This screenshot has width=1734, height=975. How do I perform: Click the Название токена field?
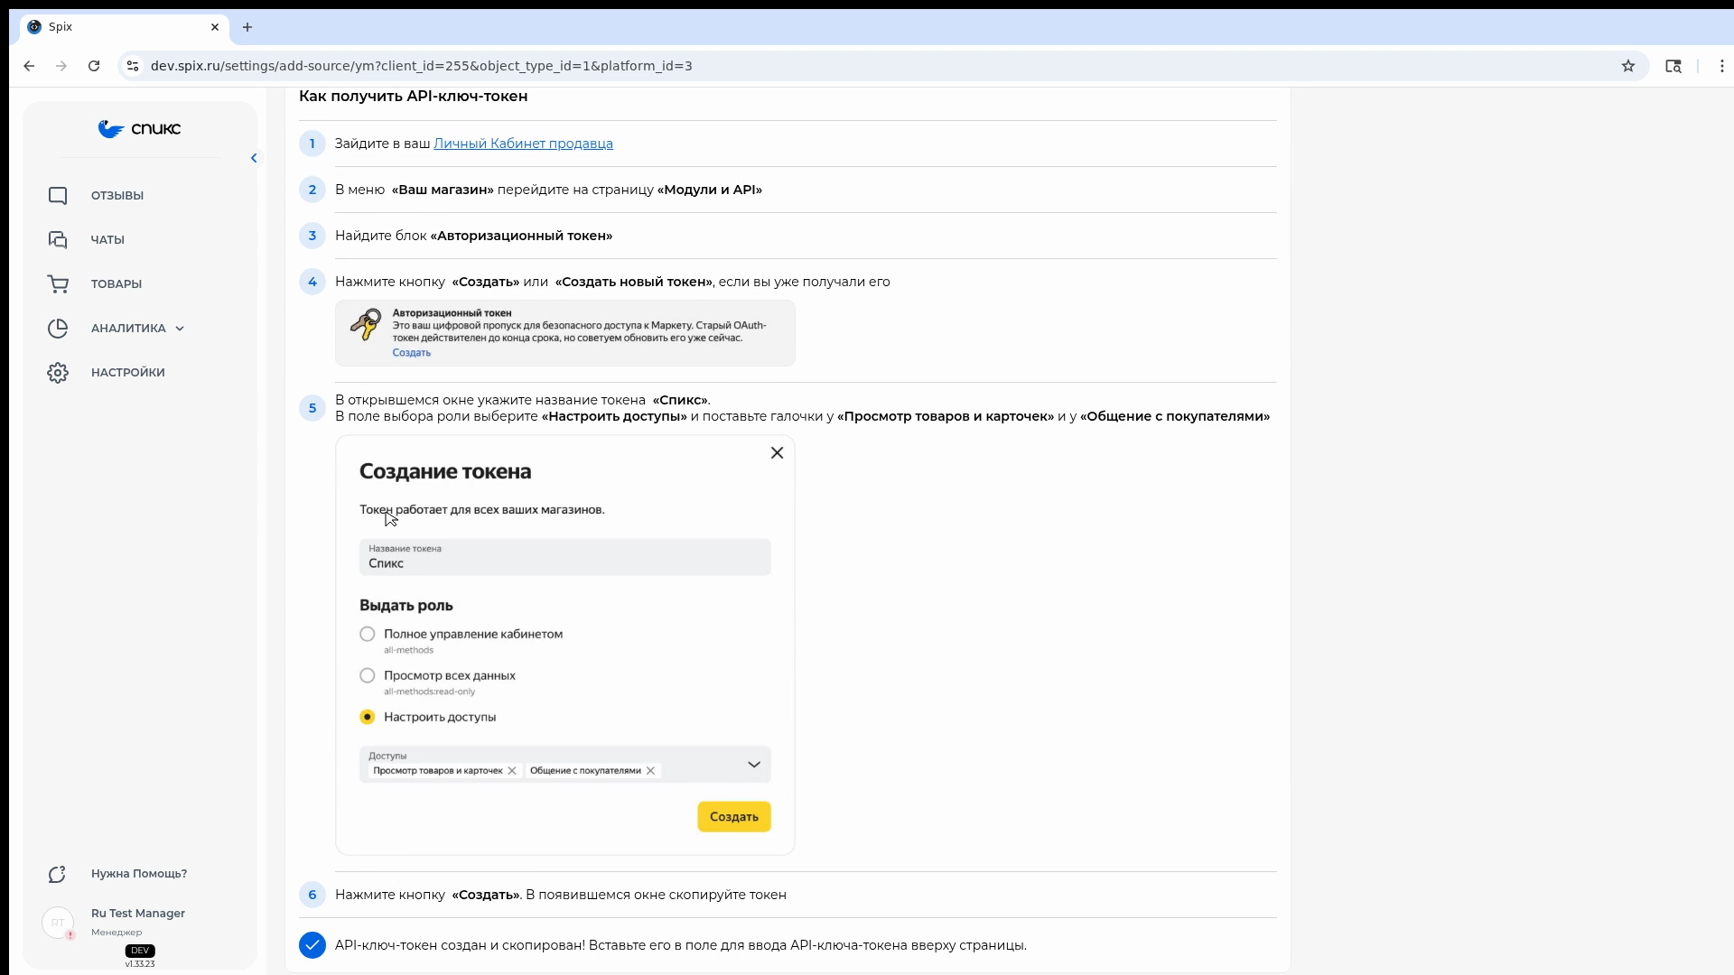(x=565, y=557)
